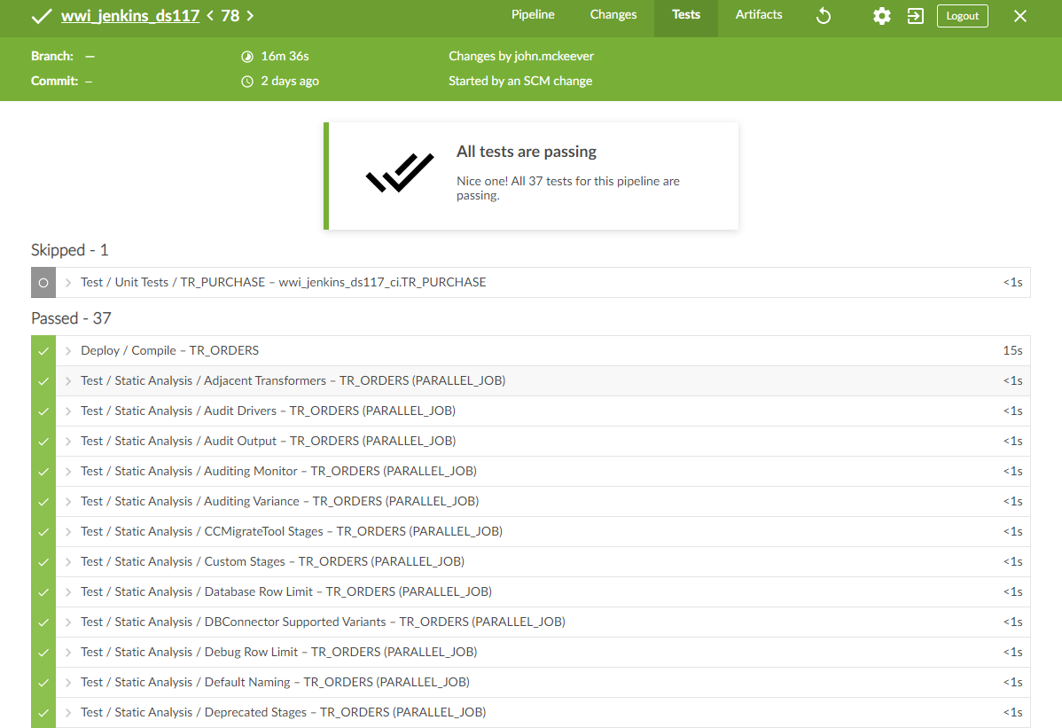Click the skipped status icon for TR_PURCHASE
The width and height of the screenshot is (1062, 728).
click(43, 283)
